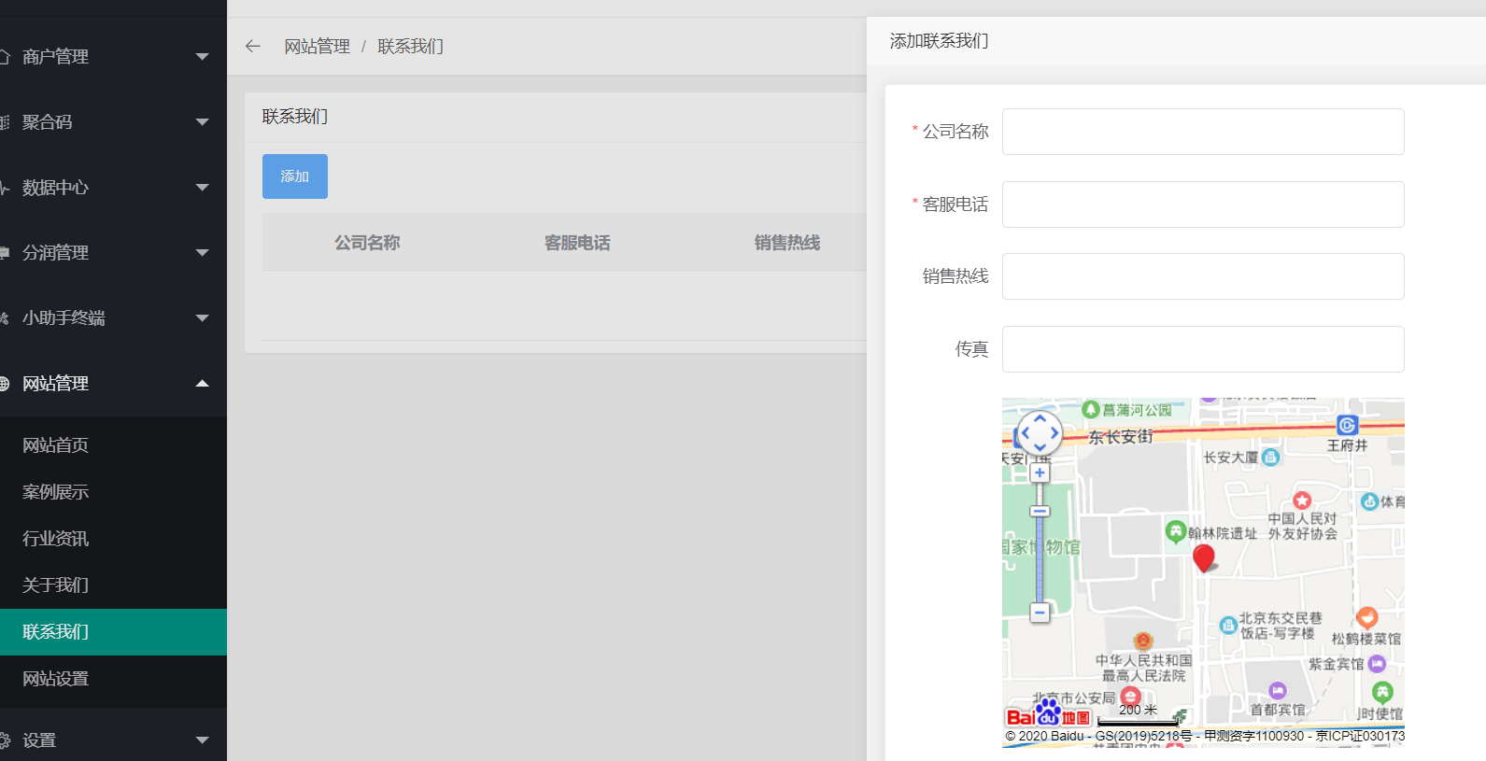1486x761 pixels.
Task: Click the 客服电话 table column header
Action: 577,243
